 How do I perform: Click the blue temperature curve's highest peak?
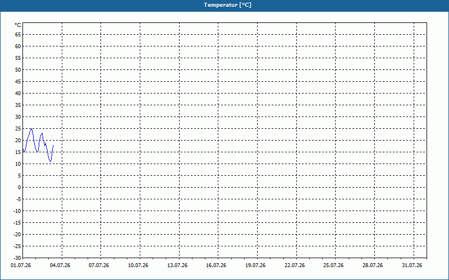point(31,129)
